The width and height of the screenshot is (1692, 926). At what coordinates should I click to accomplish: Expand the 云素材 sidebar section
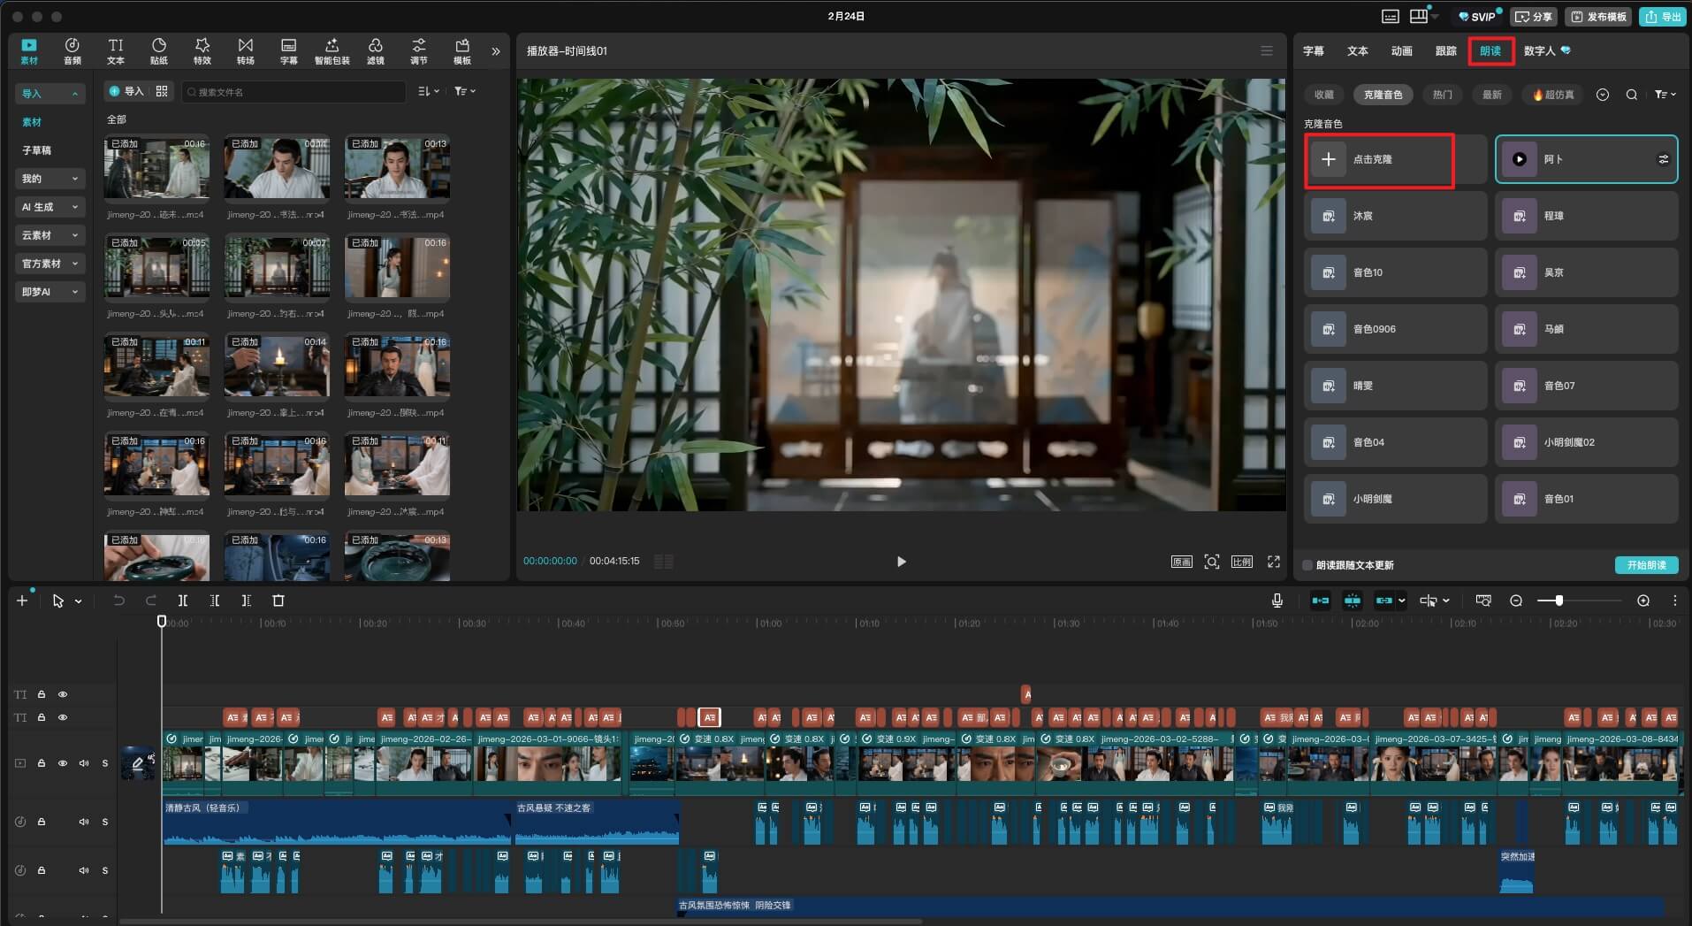click(x=50, y=235)
